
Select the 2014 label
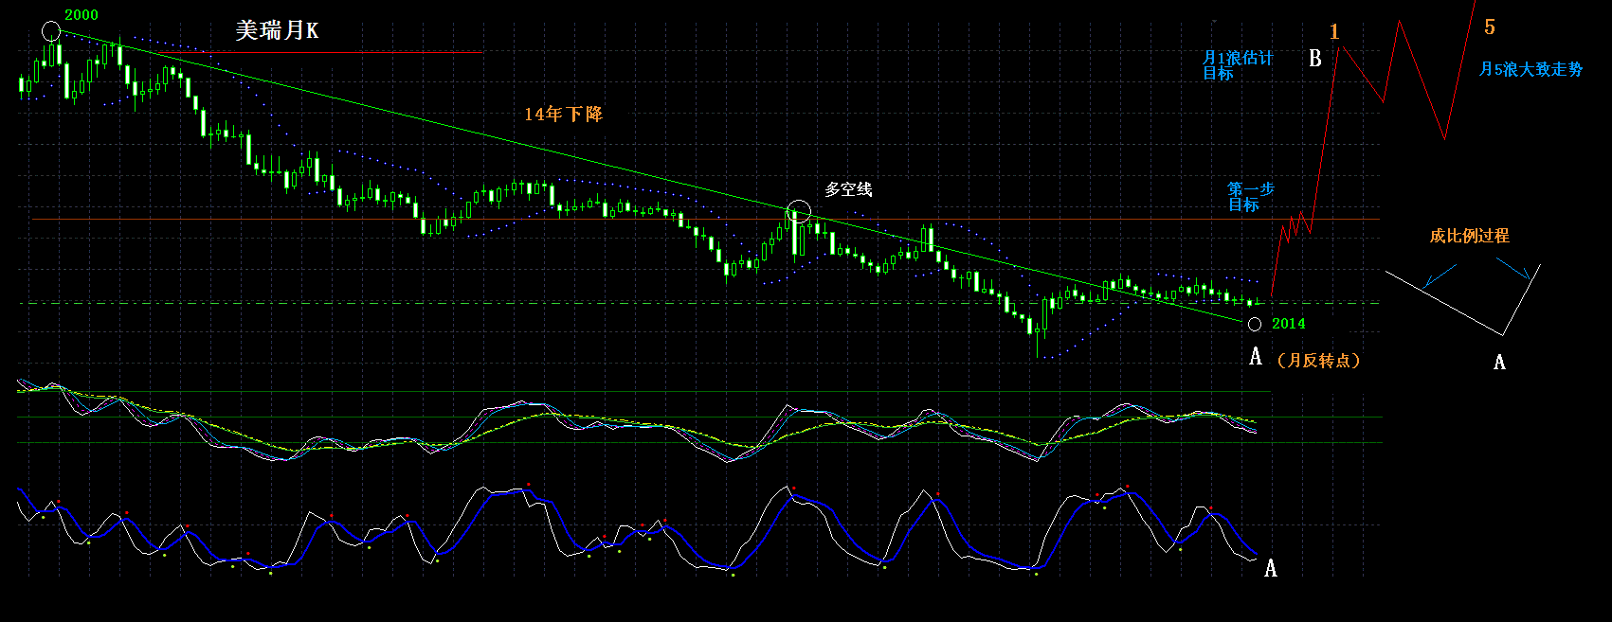pos(1289,324)
